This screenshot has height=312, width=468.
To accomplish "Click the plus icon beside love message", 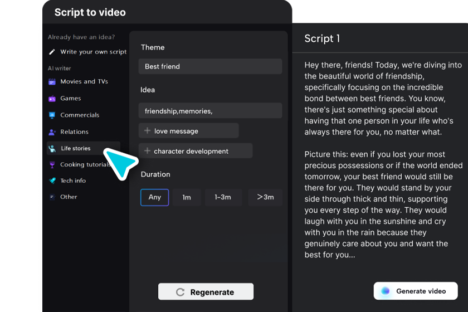I will tap(147, 130).
